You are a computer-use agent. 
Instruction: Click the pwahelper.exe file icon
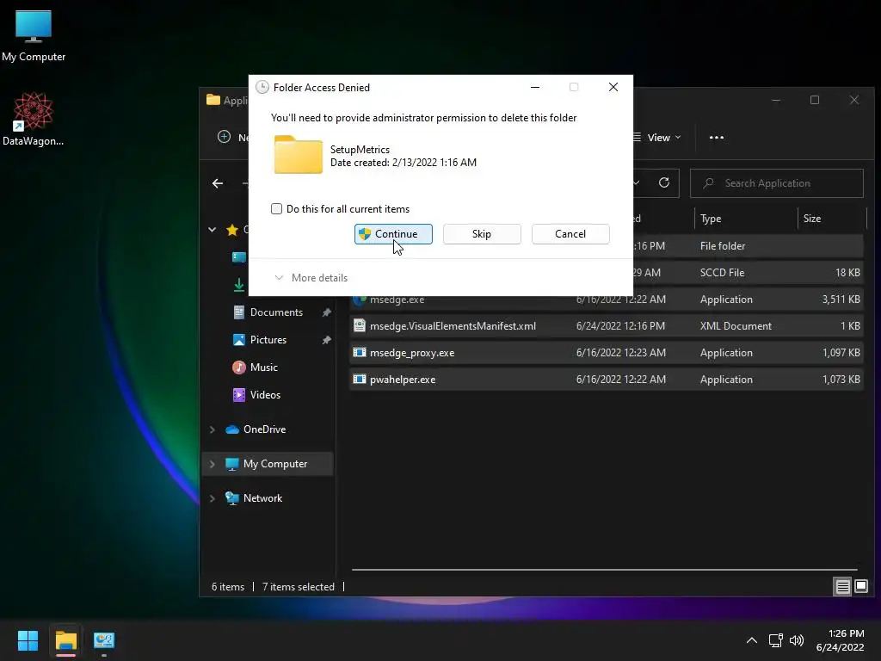(x=360, y=380)
